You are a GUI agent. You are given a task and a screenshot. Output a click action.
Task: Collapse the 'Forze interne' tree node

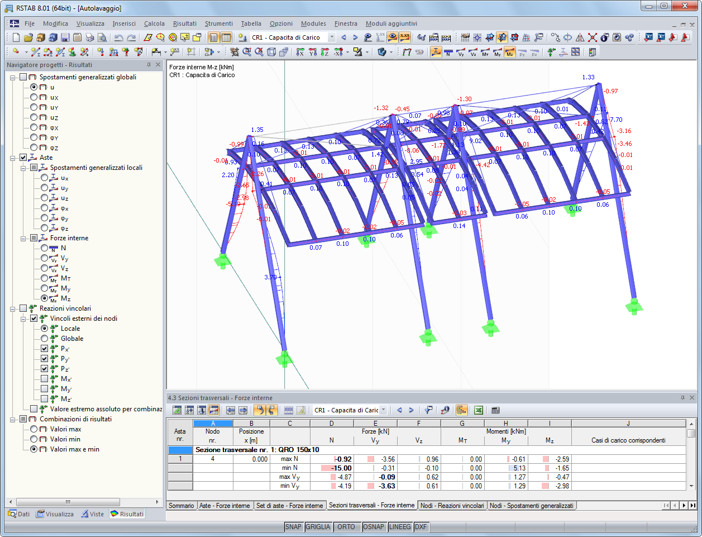pos(23,238)
